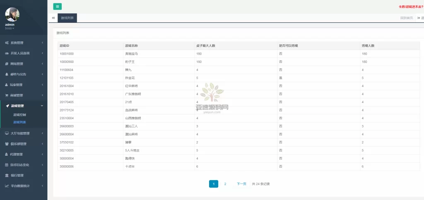Click the 商城管理 shopping cart icon
424x200 pixels.
(x=7, y=95)
